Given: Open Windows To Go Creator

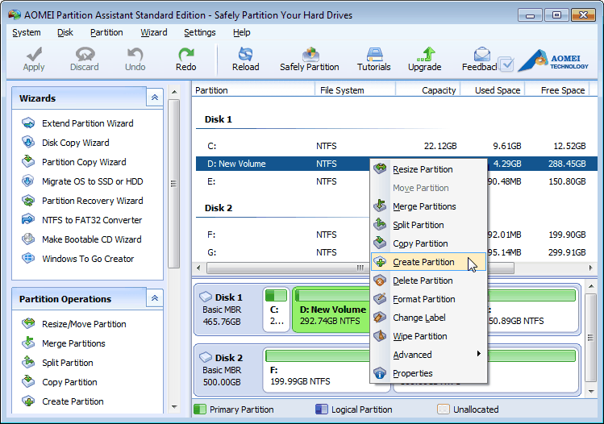Looking at the screenshot, I should [x=88, y=259].
